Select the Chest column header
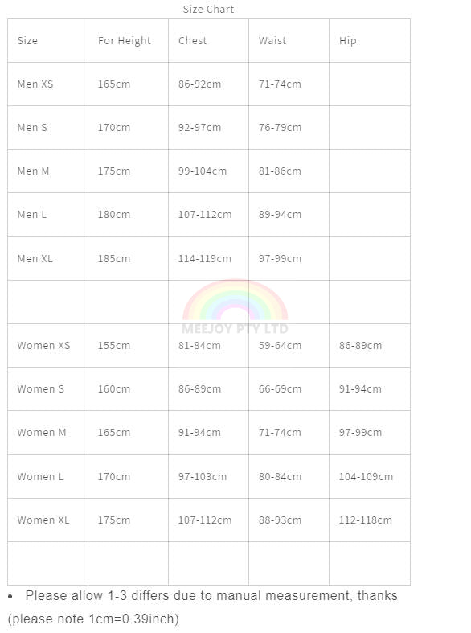This screenshot has width=471, height=633. 192,41
